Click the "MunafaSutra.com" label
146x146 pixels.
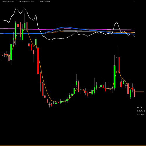27,2
